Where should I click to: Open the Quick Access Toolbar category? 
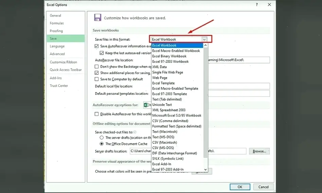(66, 70)
